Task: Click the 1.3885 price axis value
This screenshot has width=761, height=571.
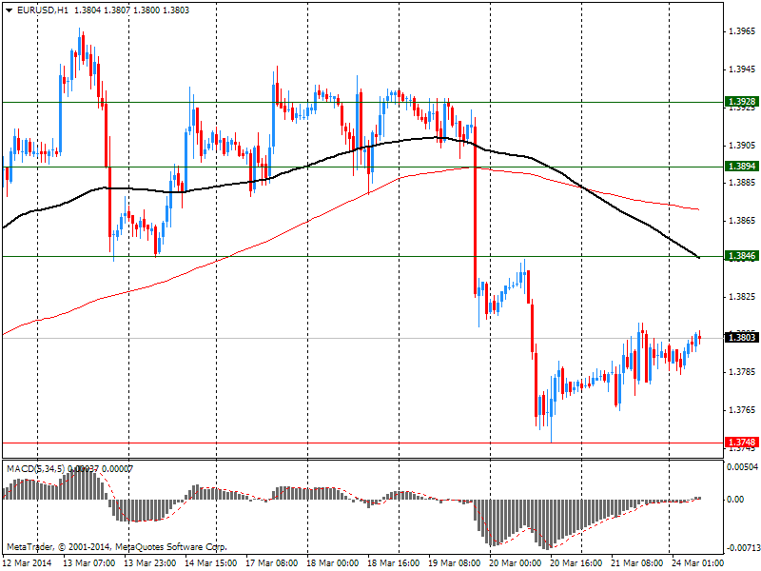Action: [742, 183]
